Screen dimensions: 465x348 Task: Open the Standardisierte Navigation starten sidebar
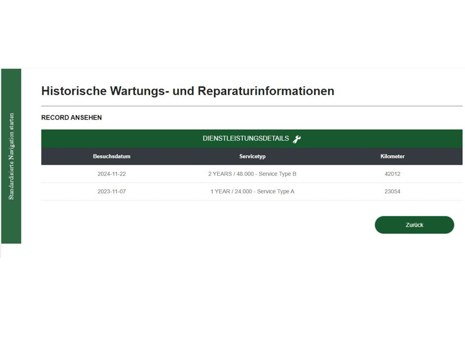pyautogui.click(x=11, y=156)
